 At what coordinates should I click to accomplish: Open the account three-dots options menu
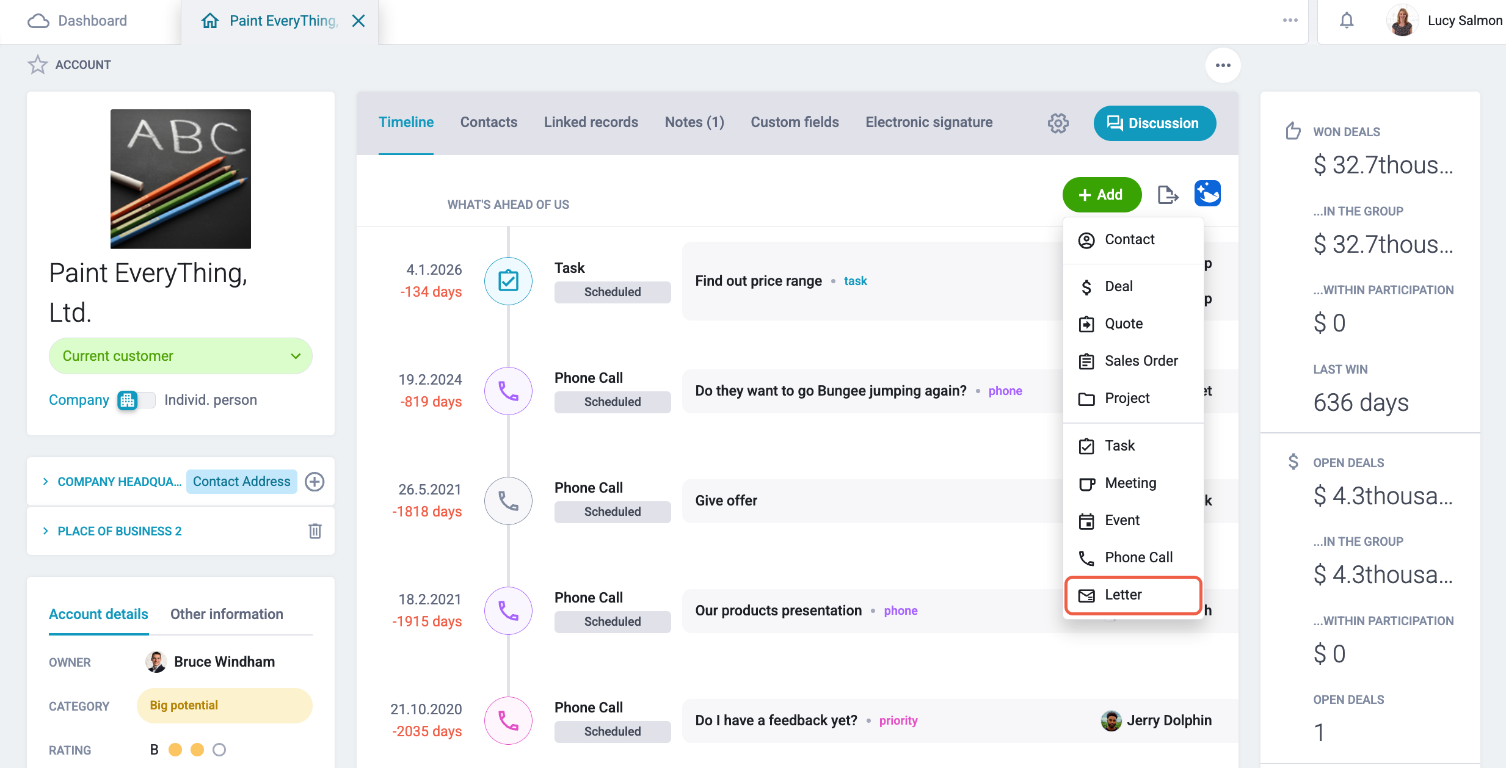1223,65
